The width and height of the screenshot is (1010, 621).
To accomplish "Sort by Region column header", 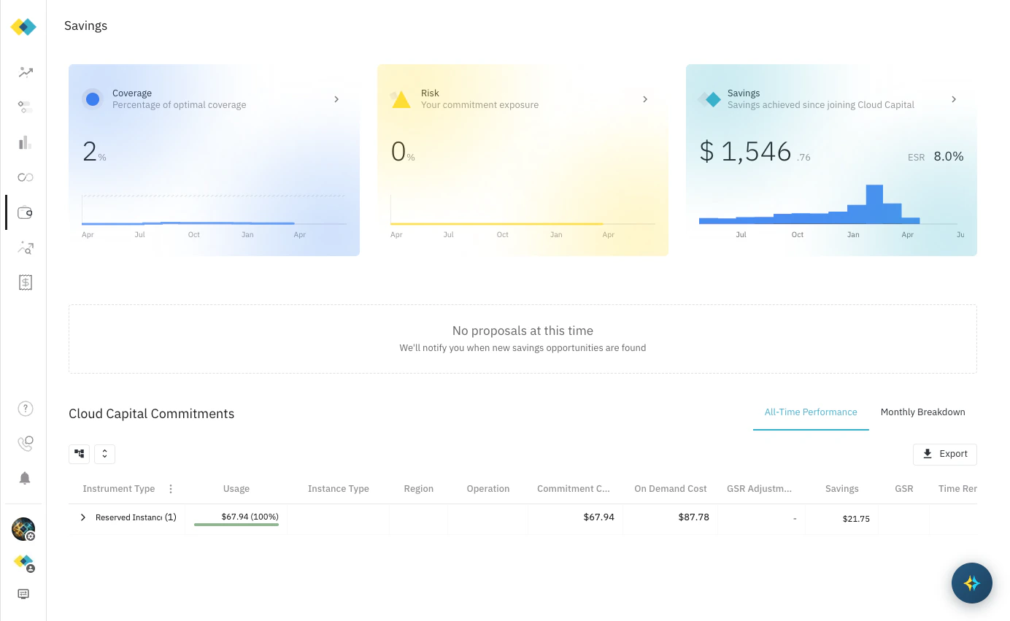I will pos(419,489).
